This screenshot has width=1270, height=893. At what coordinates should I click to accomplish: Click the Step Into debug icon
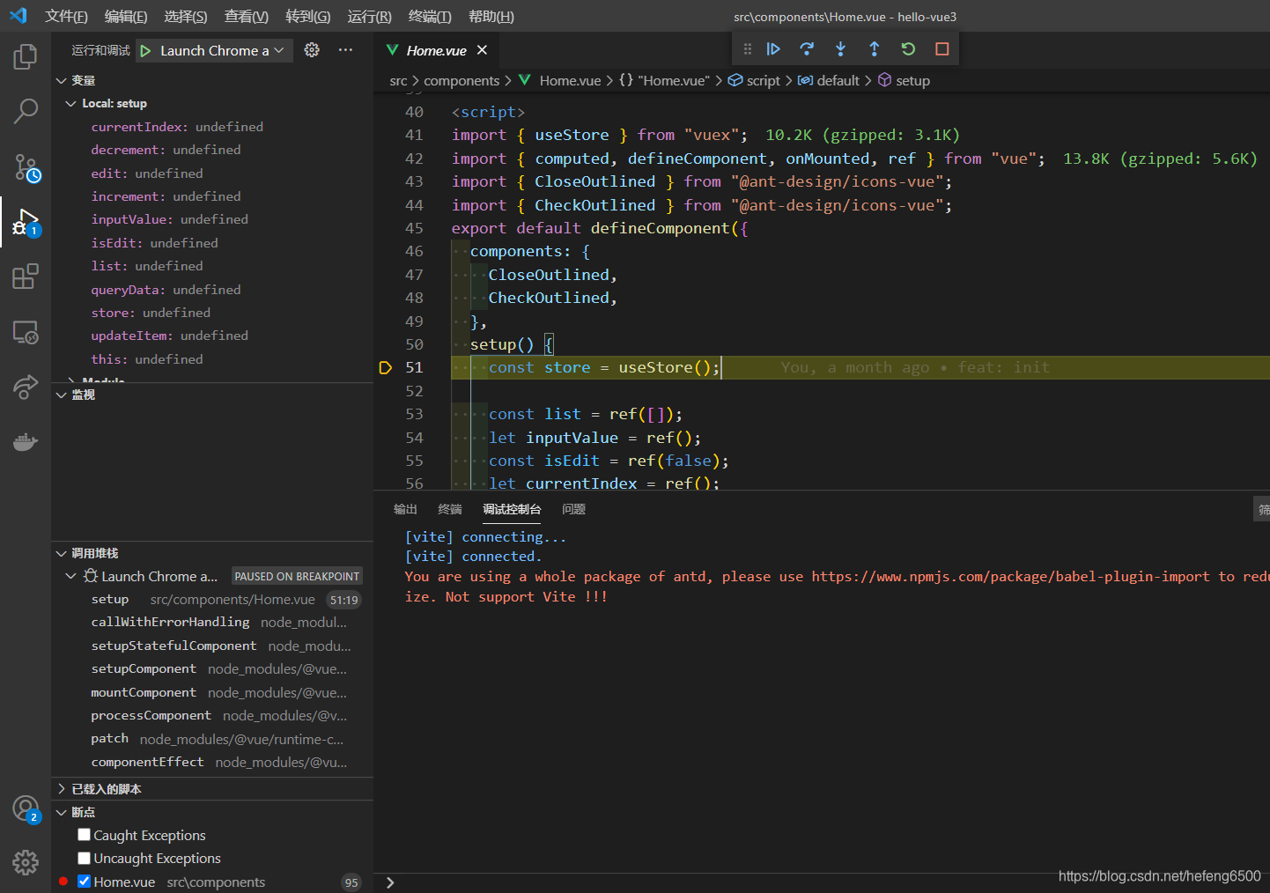(840, 49)
